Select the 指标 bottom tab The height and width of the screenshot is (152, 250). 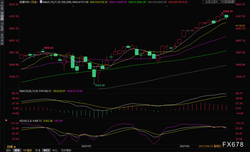8,150
